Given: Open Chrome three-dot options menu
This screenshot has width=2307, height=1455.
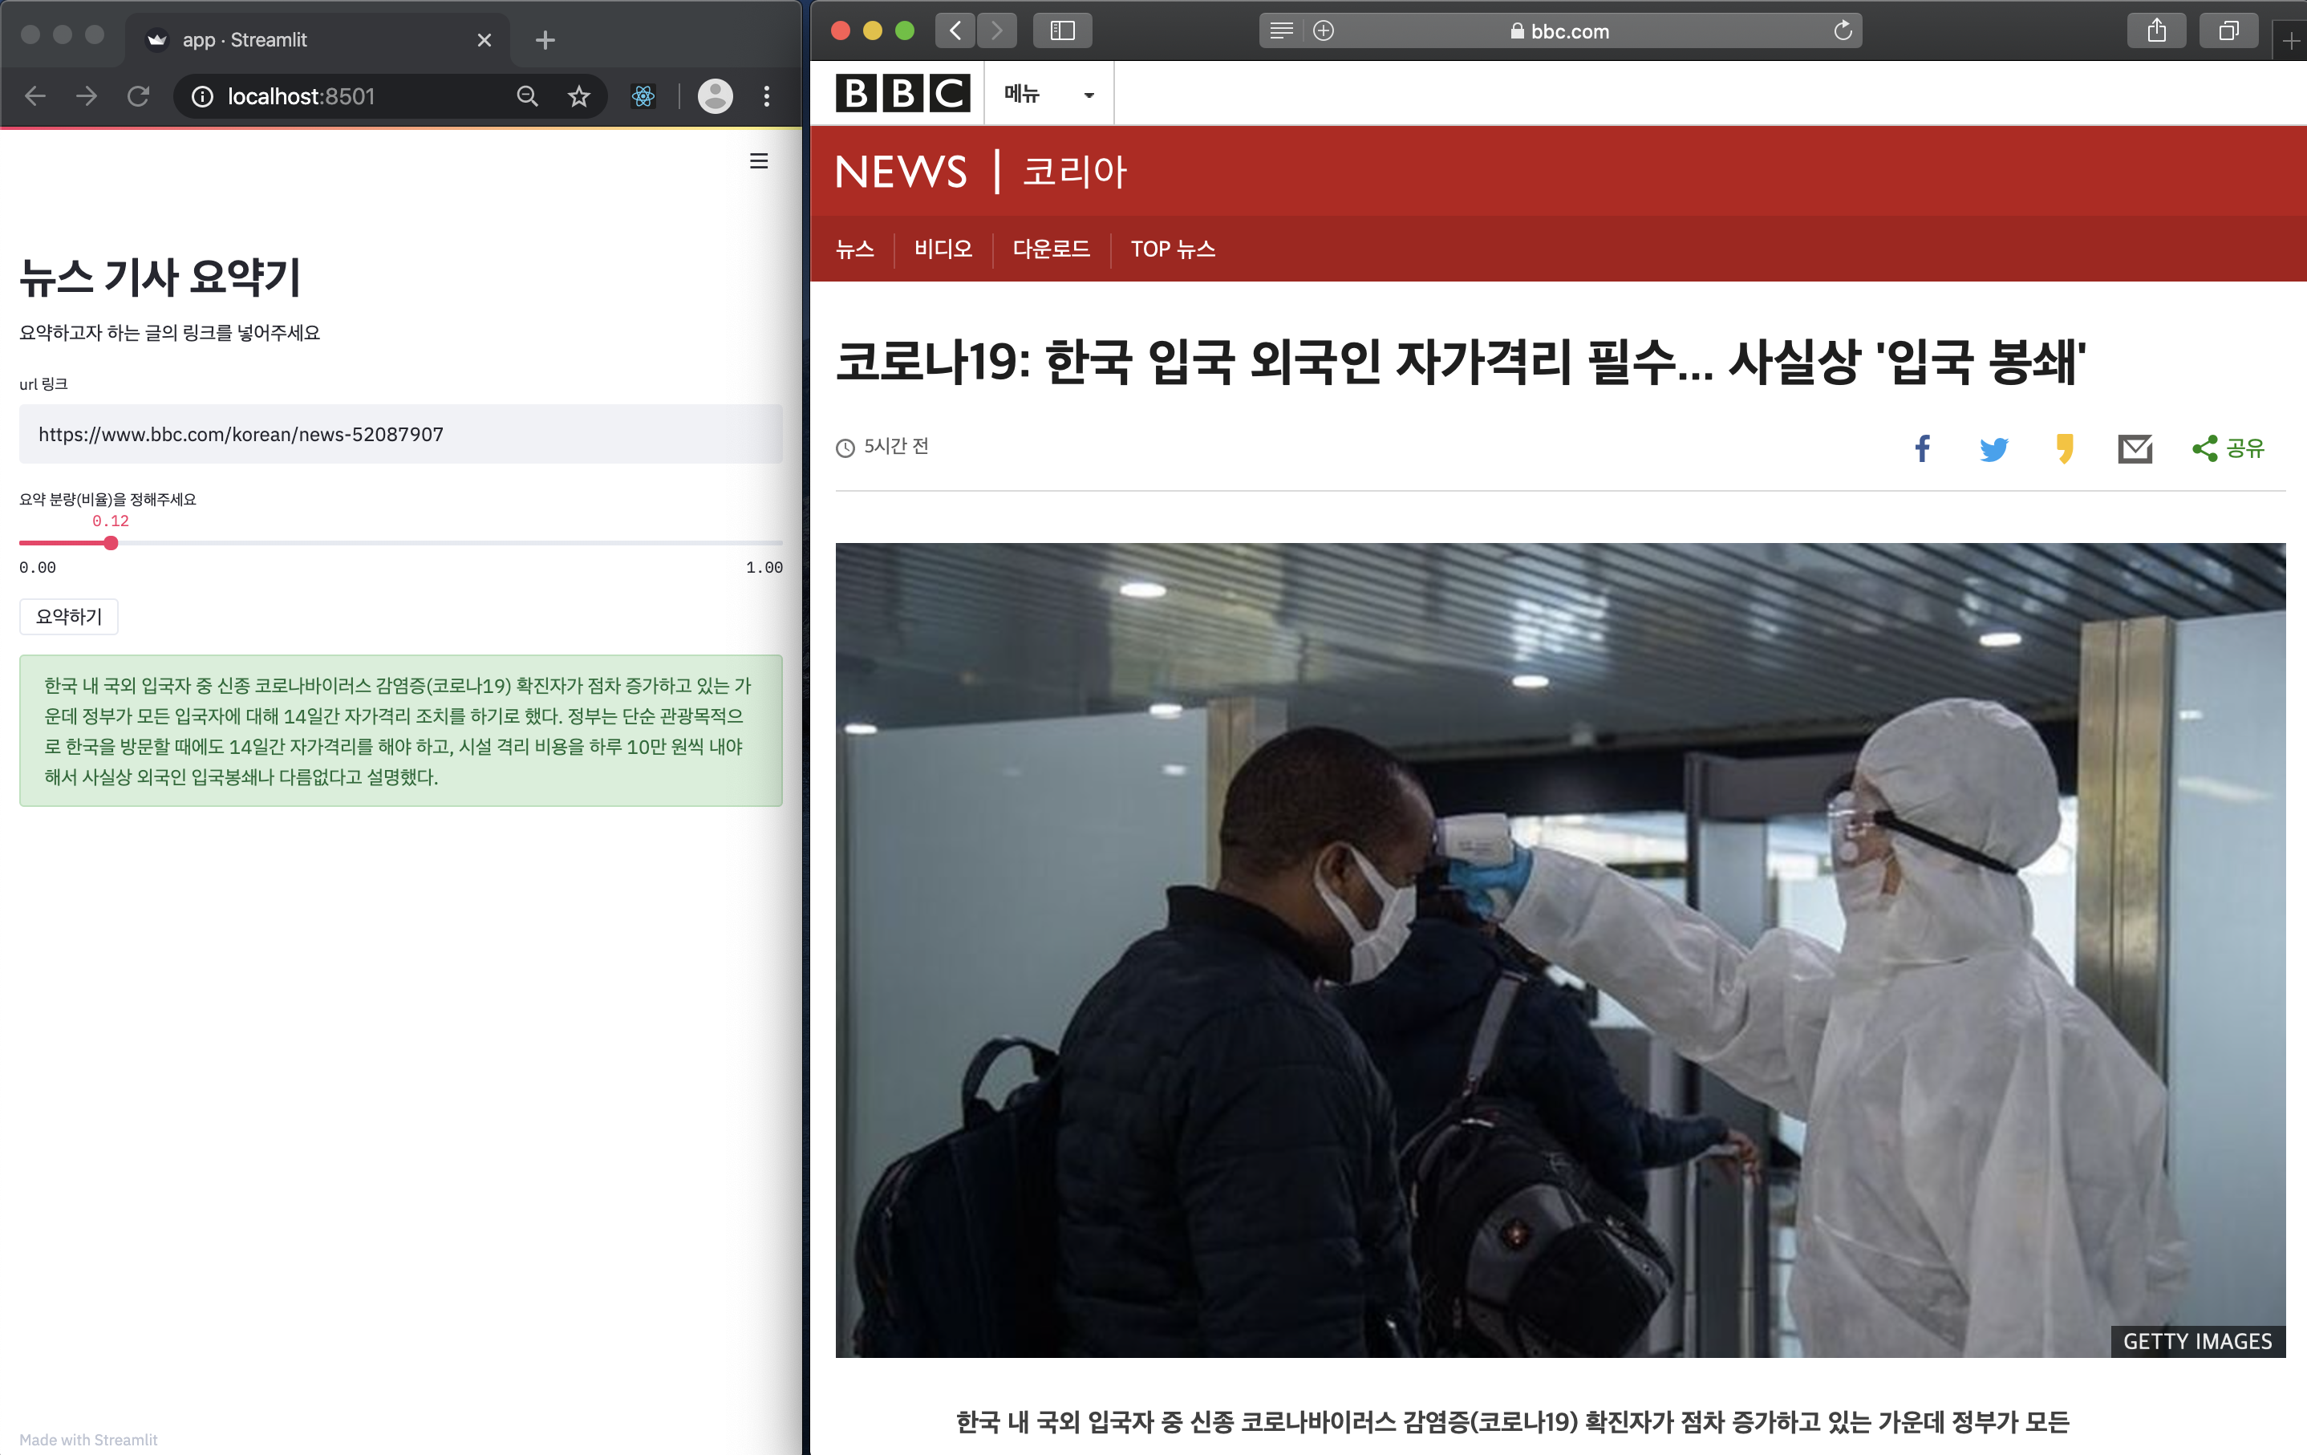Looking at the screenshot, I should pyautogui.click(x=765, y=95).
